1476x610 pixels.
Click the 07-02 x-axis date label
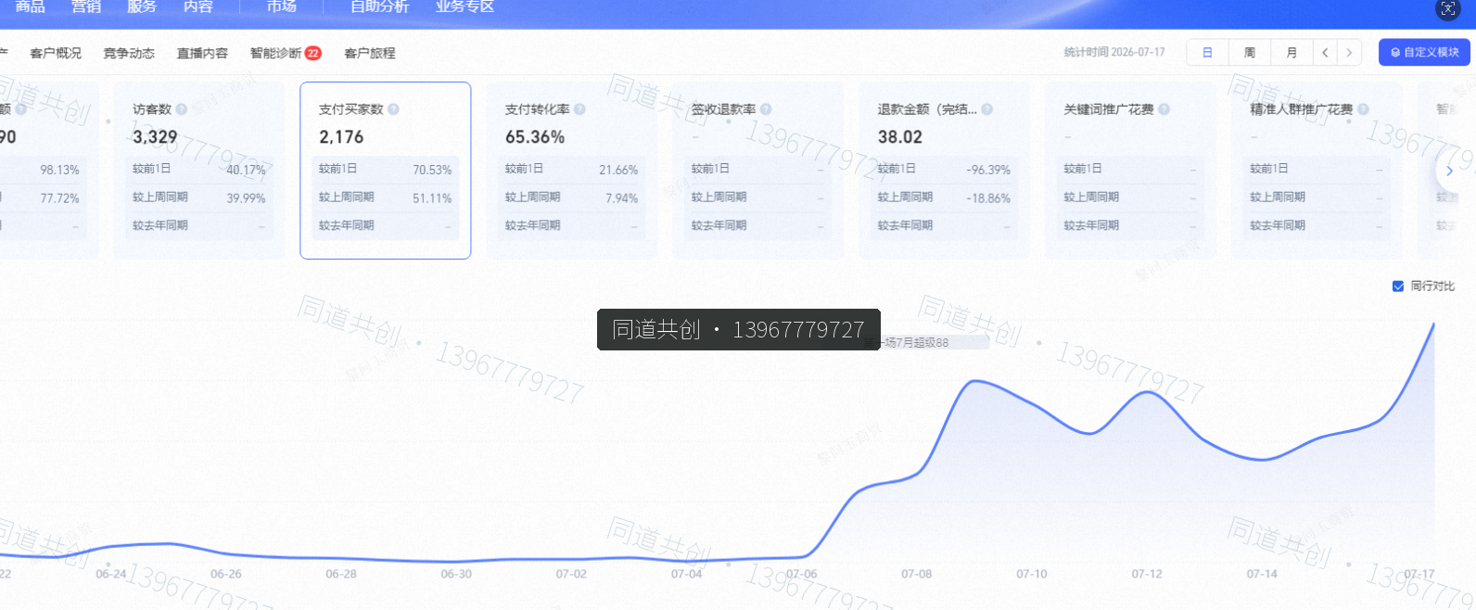(x=571, y=574)
